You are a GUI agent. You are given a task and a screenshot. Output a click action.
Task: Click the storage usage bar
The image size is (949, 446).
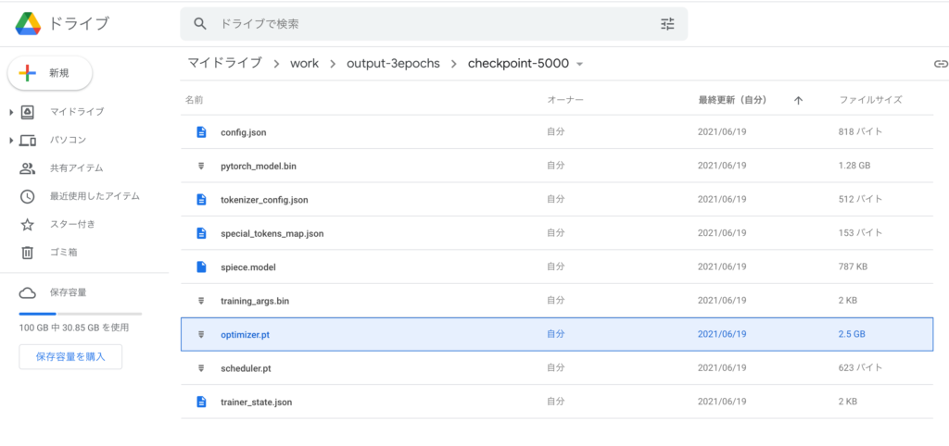80,315
